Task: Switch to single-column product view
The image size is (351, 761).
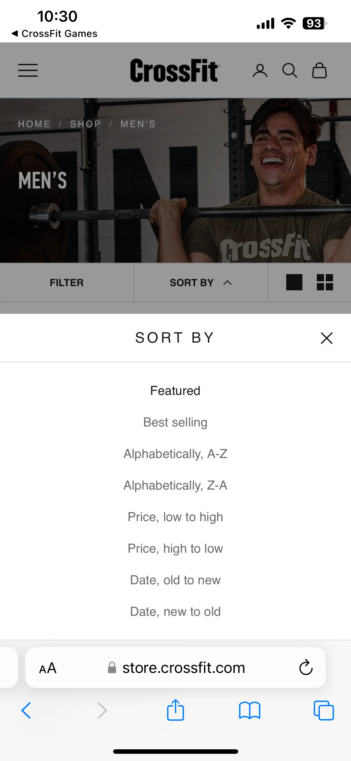Action: click(294, 282)
